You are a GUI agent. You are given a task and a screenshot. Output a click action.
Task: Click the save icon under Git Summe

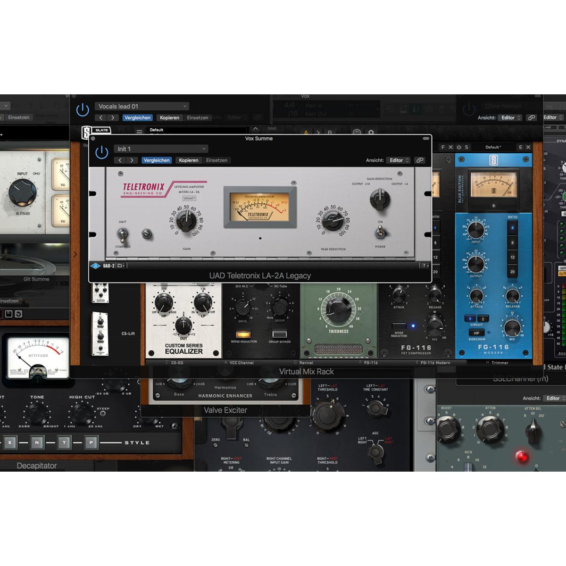click(x=8, y=314)
